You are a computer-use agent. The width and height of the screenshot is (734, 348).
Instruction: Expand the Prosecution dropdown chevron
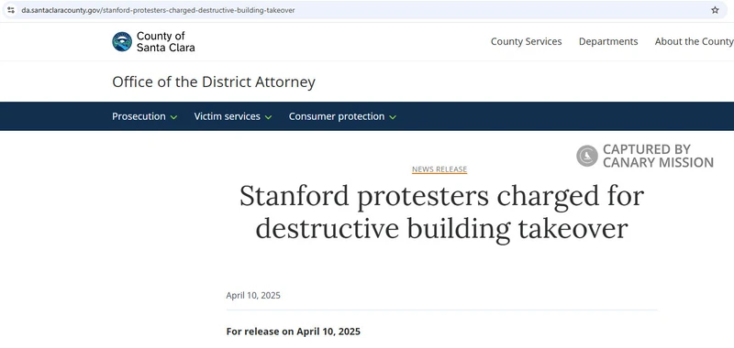[x=173, y=117]
